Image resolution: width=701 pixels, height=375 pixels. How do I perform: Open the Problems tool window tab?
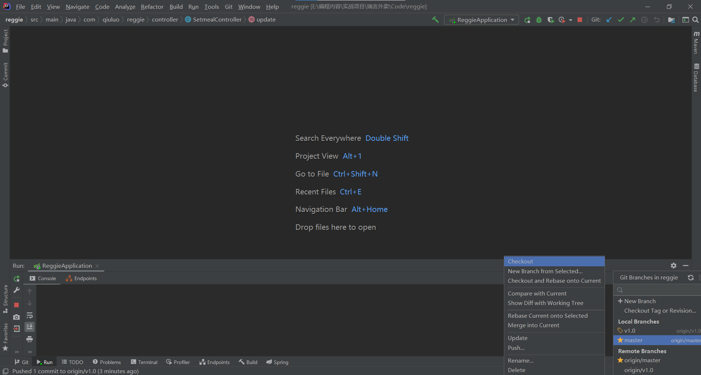(x=107, y=362)
